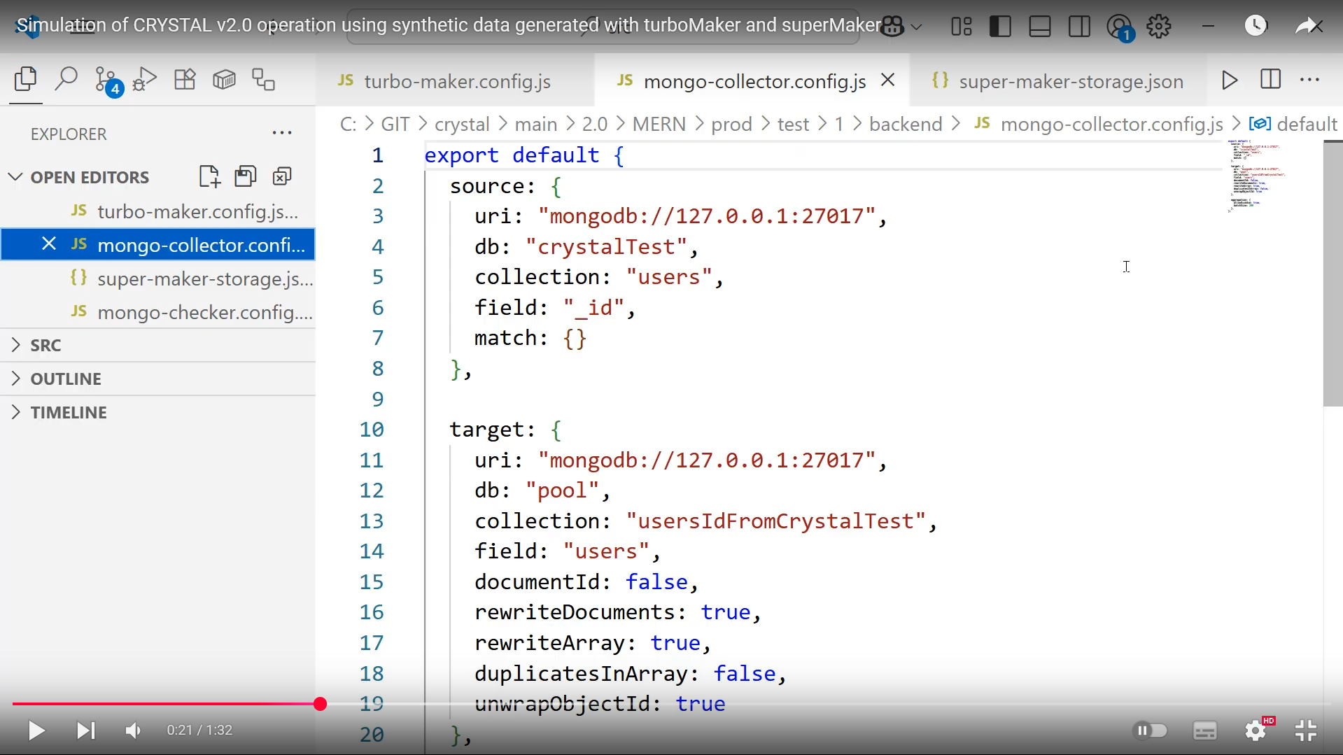Switch to the super-maker-storage.json tab
The height and width of the screenshot is (755, 1343).
coord(1057,81)
